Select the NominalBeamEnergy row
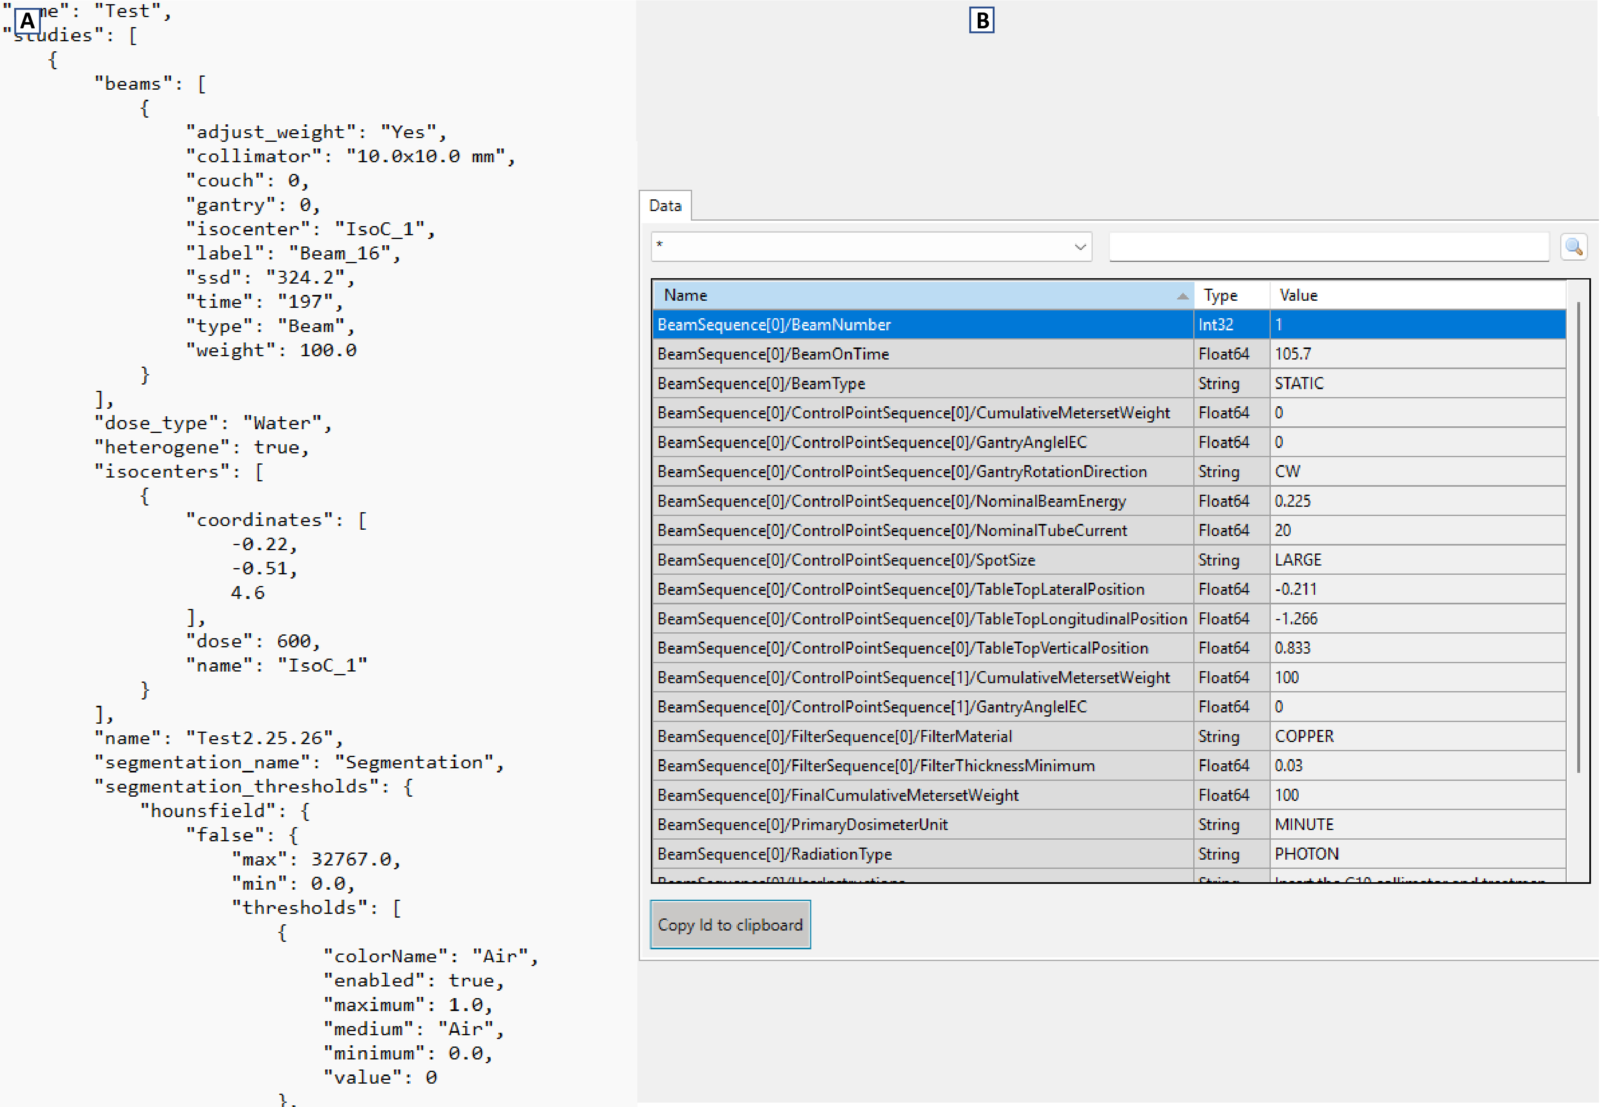Image resolution: width=1601 pixels, height=1107 pixels. [1109, 501]
